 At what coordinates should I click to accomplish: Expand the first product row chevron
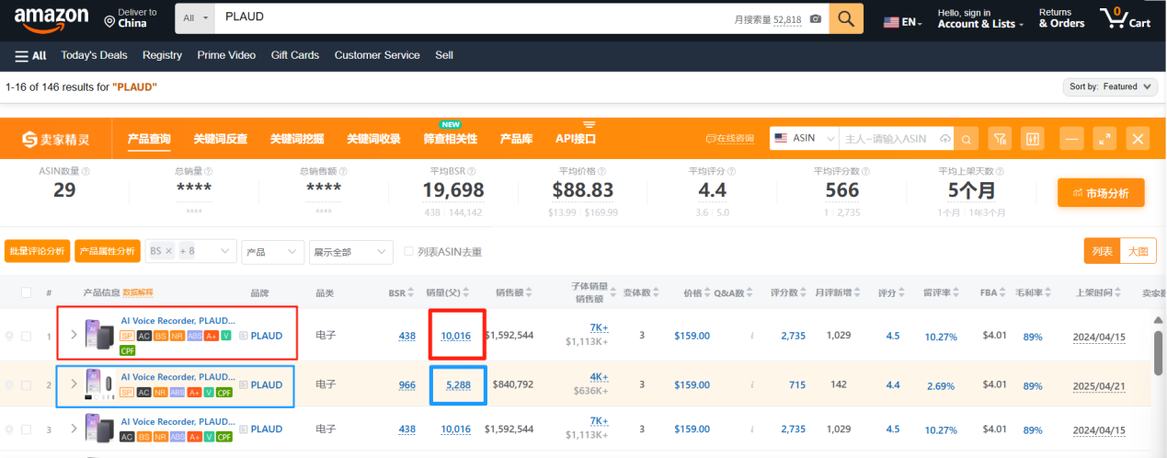click(x=74, y=335)
